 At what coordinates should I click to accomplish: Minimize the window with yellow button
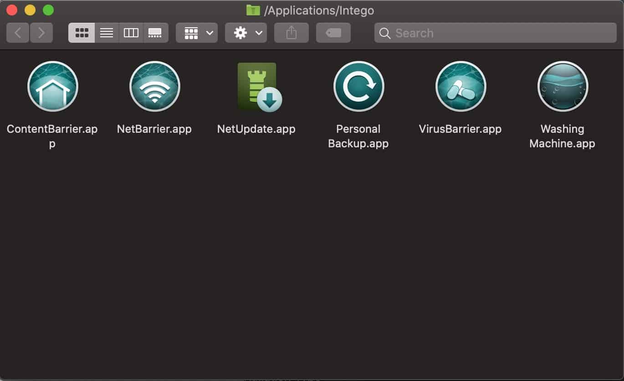tap(30, 10)
